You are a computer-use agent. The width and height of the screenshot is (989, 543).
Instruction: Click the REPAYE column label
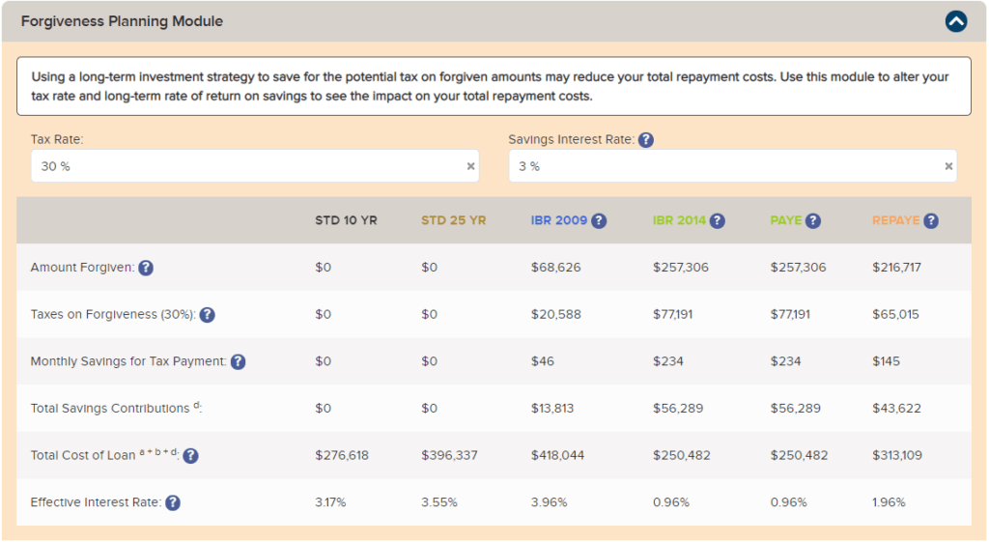(895, 220)
